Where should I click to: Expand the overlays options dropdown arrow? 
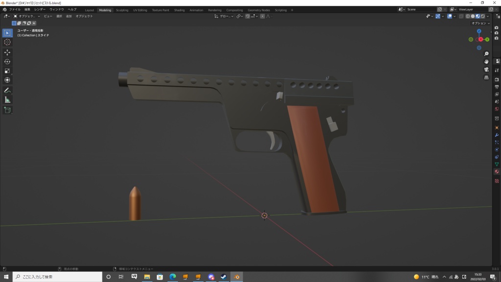455,16
